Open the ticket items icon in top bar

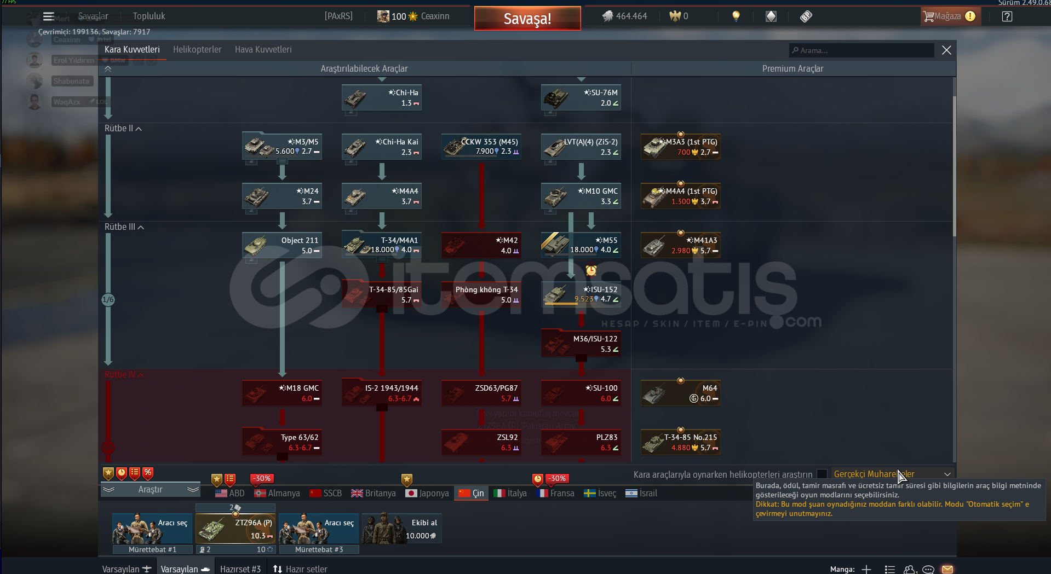point(806,16)
